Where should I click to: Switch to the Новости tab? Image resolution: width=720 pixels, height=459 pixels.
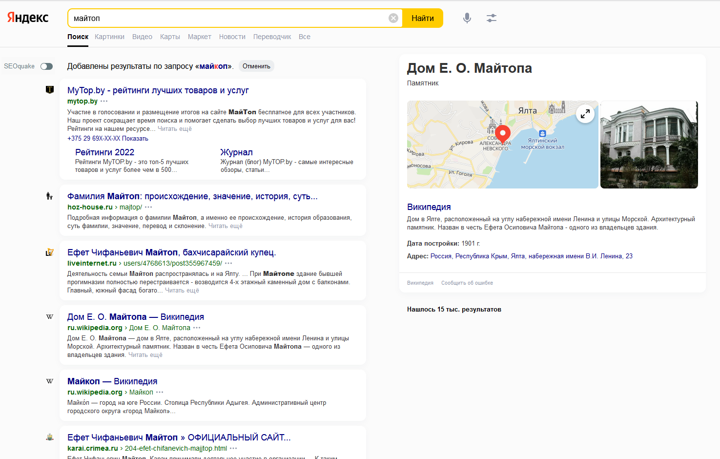pyautogui.click(x=232, y=37)
